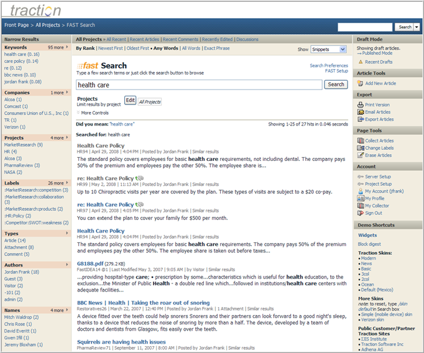Click the Add New Article icon
Image resolution: width=424 pixels, height=353 pixels.
[x=361, y=83]
